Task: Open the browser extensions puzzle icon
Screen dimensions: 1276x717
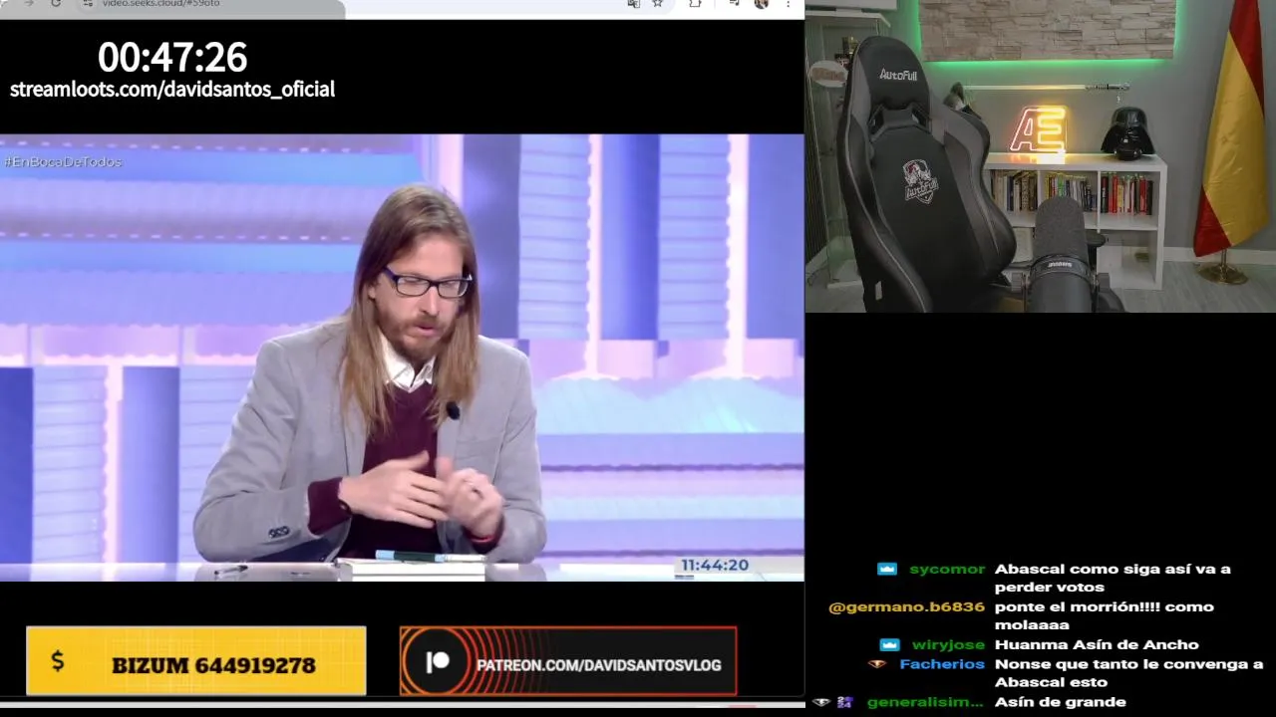Action: click(695, 4)
